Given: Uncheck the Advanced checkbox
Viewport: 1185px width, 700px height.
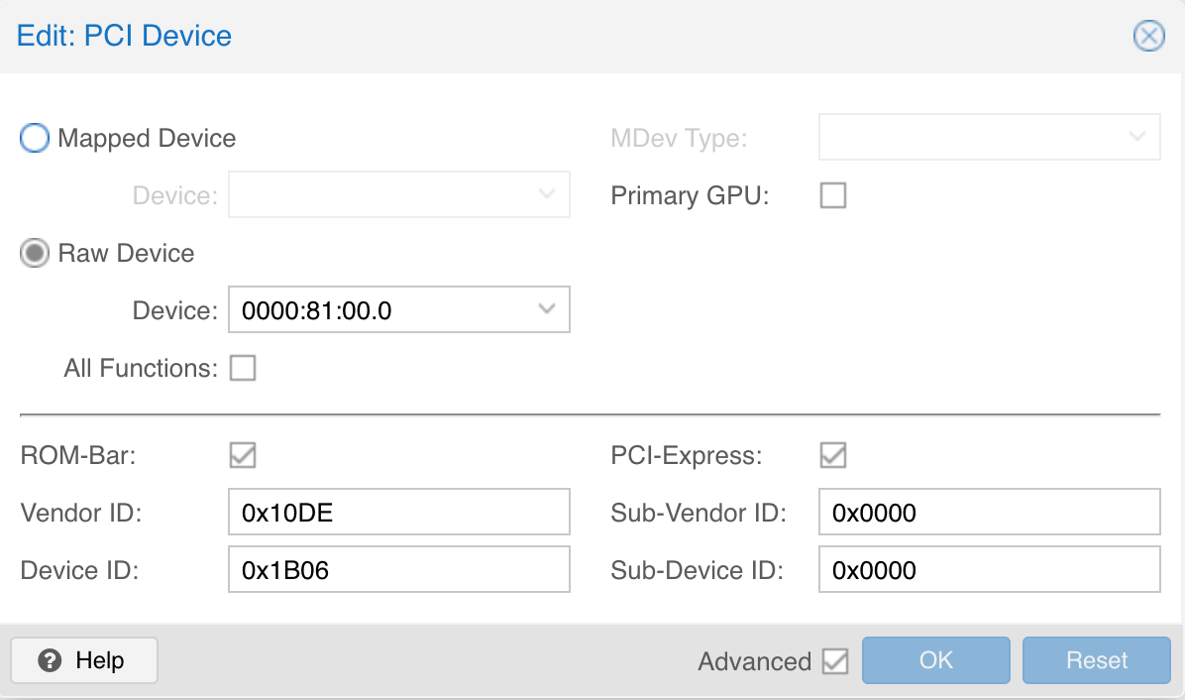Looking at the screenshot, I should 835,661.
